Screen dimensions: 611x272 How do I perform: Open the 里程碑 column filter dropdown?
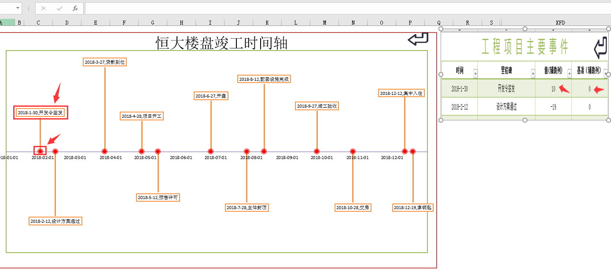click(x=533, y=73)
